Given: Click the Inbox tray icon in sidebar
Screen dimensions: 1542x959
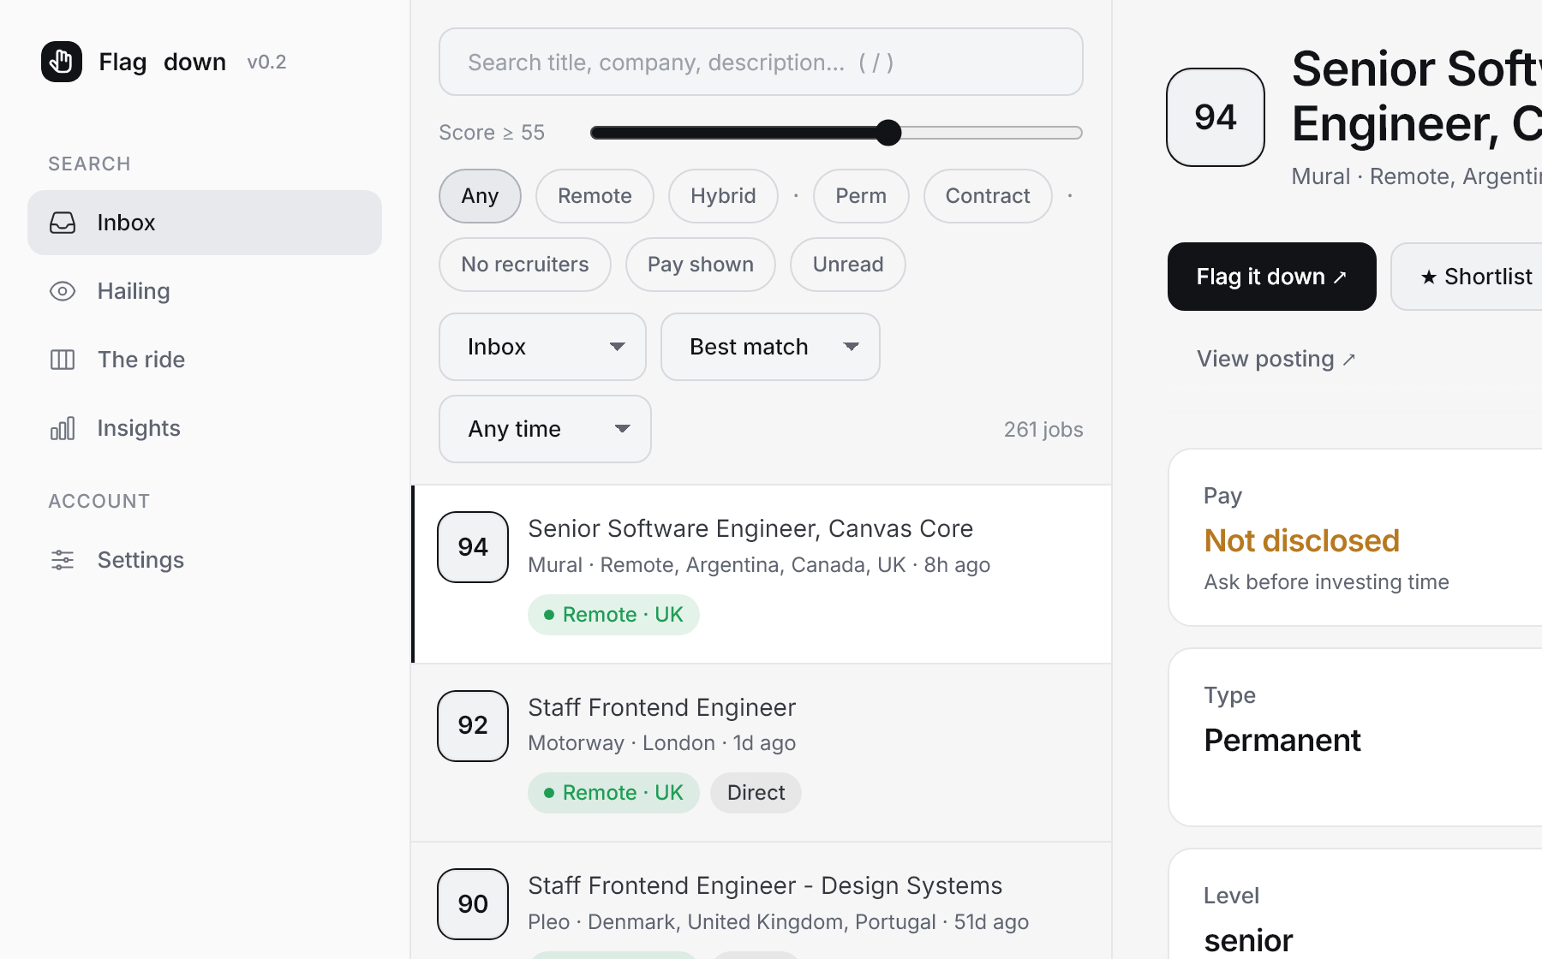Looking at the screenshot, I should (63, 223).
